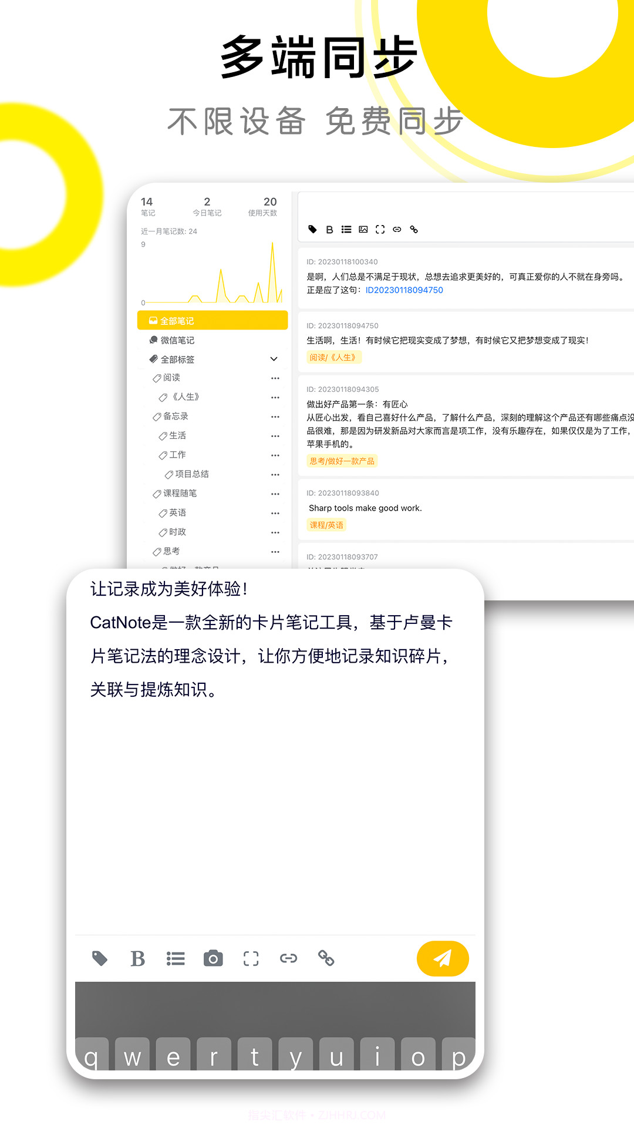Send the note with yellow paper-plane button
Screen dimensions: 634x1128
(443, 959)
